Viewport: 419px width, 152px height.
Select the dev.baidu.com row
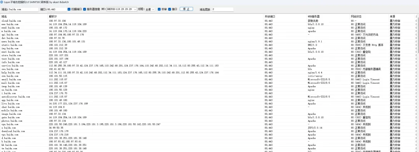(x=208, y=38)
